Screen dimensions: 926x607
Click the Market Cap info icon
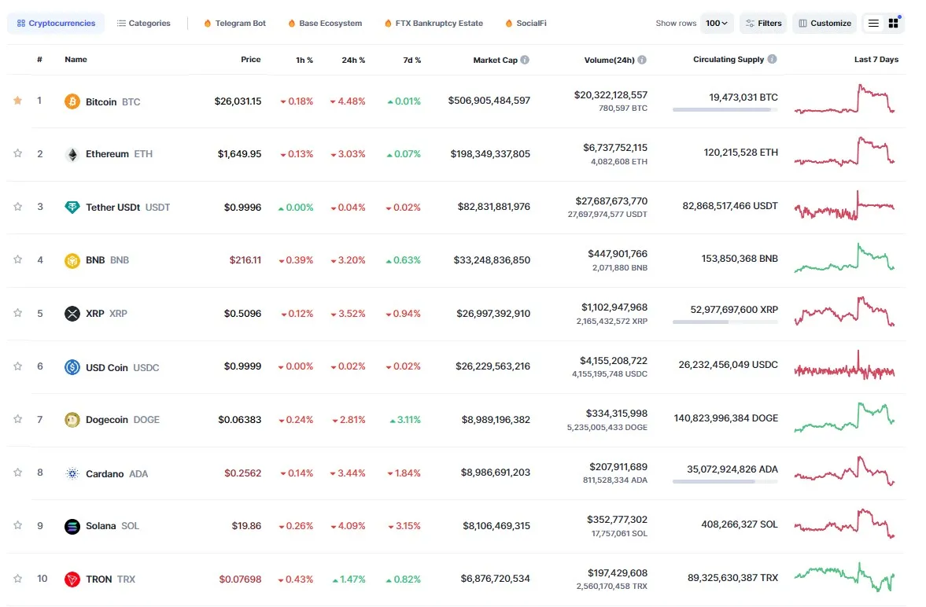click(x=525, y=60)
